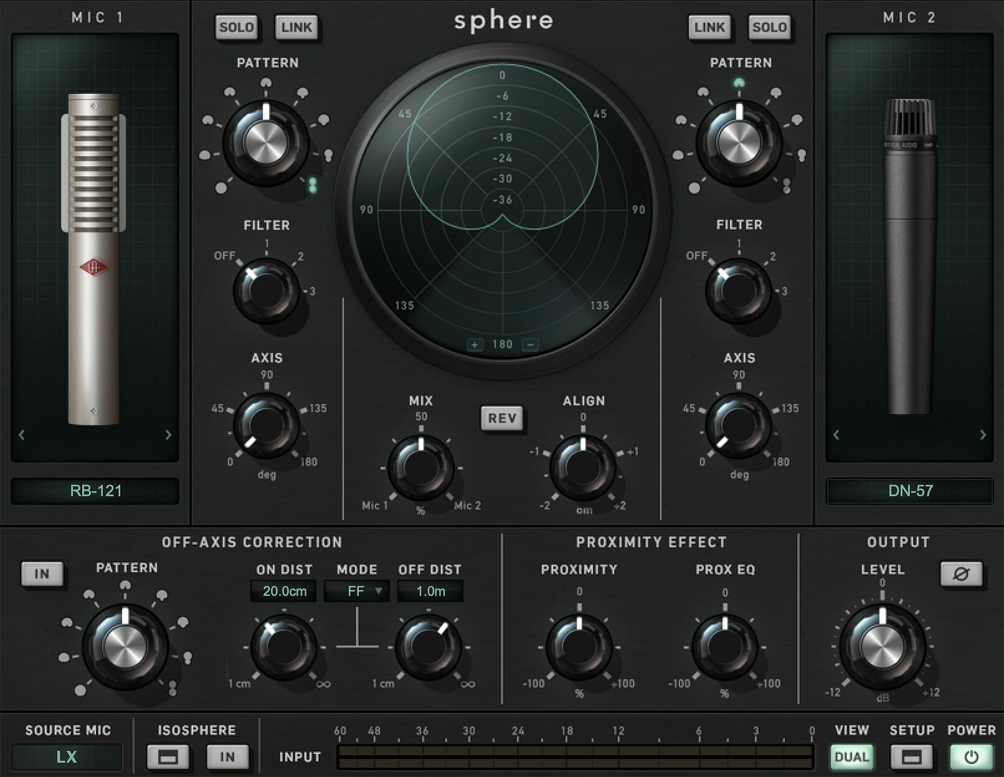Image resolution: width=1004 pixels, height=777 pixels.
Task: Click the polar plot plus zoom icon
Action: (x=475, y=344)
